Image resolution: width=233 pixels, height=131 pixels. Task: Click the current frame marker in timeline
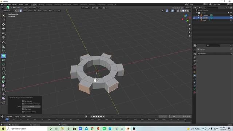[7, 119]
